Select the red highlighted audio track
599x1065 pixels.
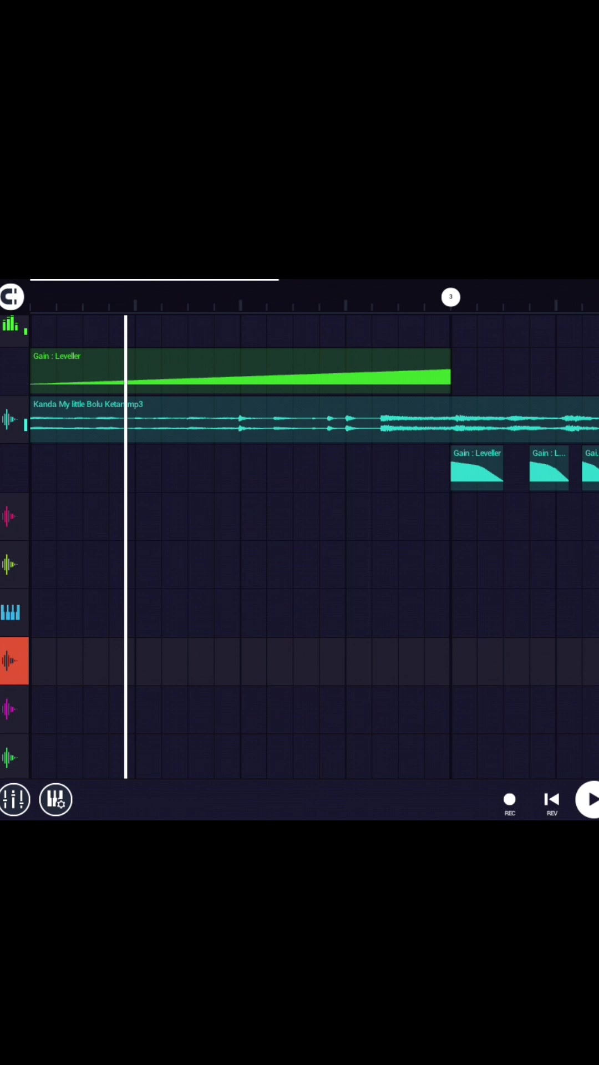[x=14, y=661]
